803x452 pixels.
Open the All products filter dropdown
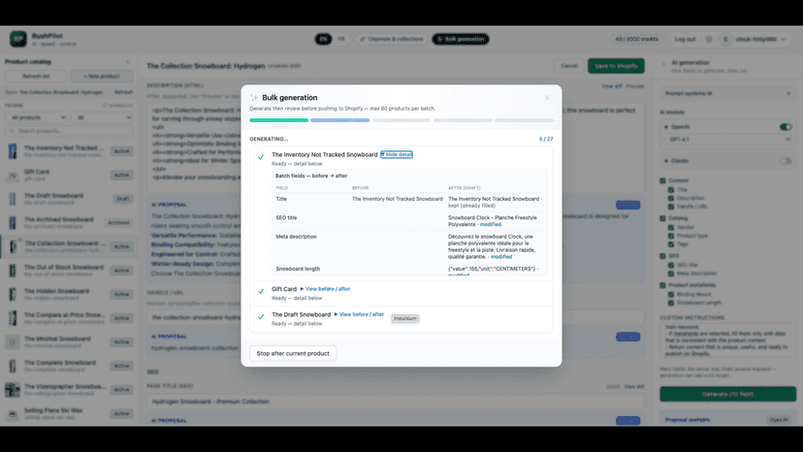tap(36, 118)
